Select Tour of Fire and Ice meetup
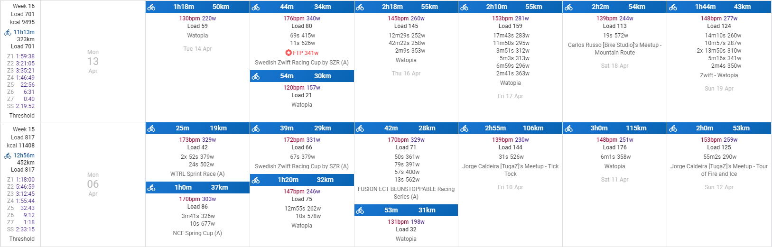772x247 pixels. point(719,170)
